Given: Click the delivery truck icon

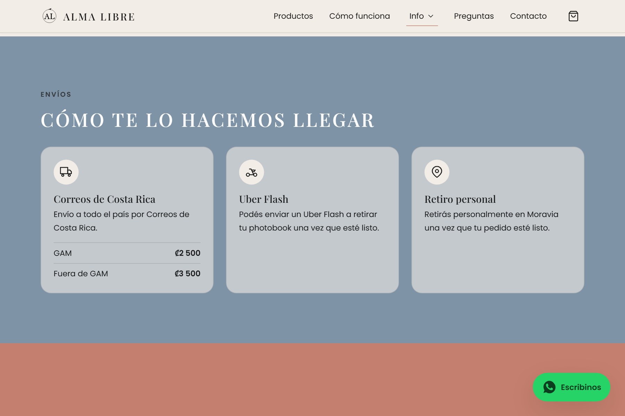Looking at the screenshot, I should tap(66, 172).
